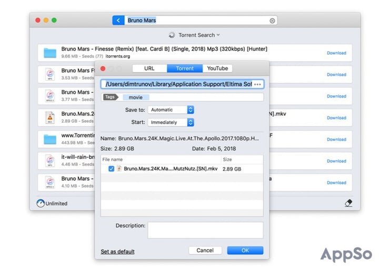
Task: Click folder icon of www.Torrenting result
Action: [x=50, y=139]
